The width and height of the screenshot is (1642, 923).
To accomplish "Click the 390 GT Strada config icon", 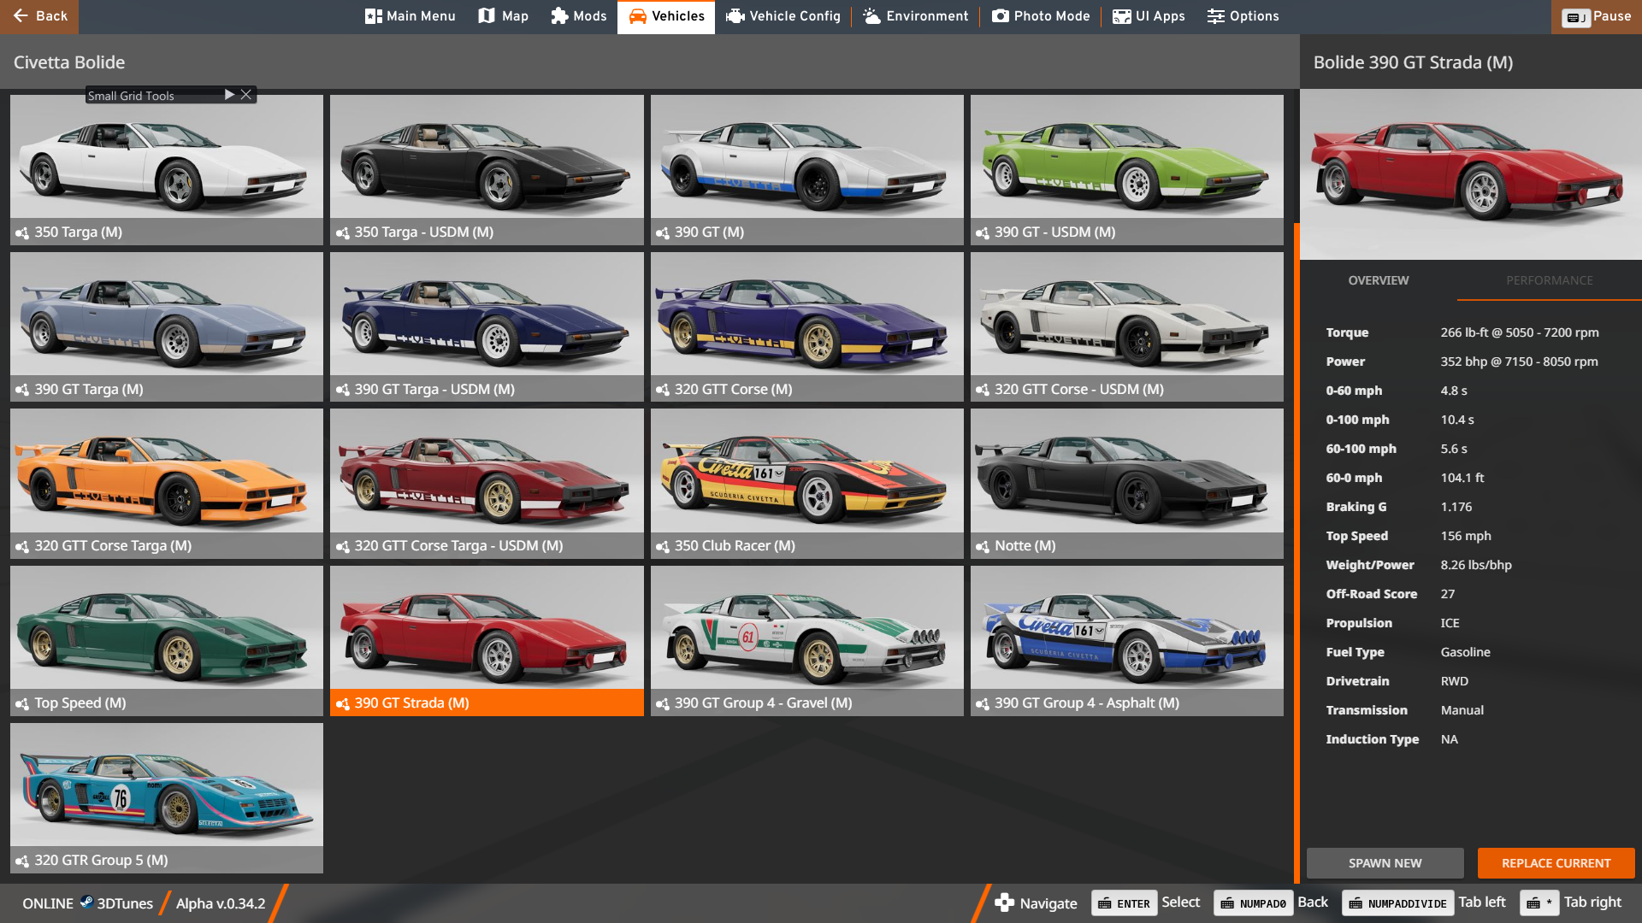I will pyautogui.click(x=343, y=703).
